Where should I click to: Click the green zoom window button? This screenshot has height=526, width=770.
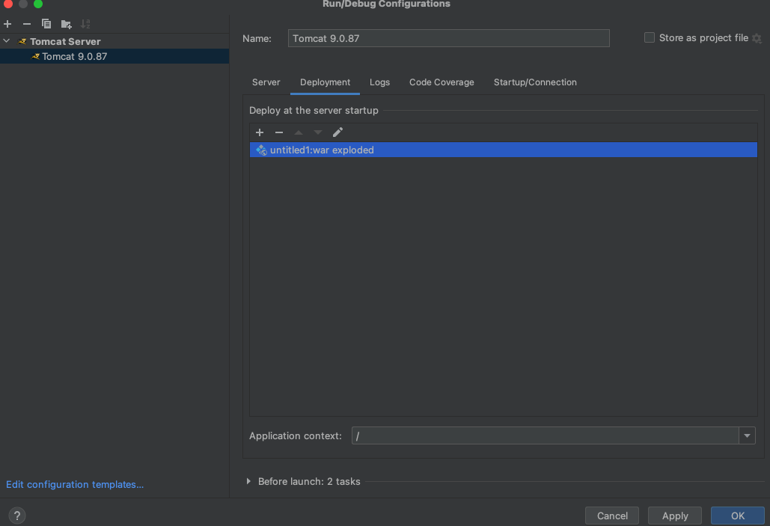click(38, 4)
